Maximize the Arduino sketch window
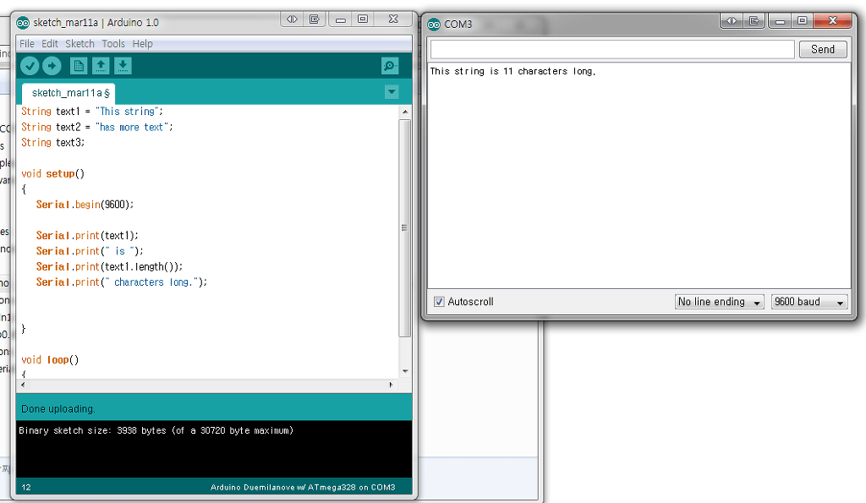Screen dimensions: 866x503 (363, 19)
